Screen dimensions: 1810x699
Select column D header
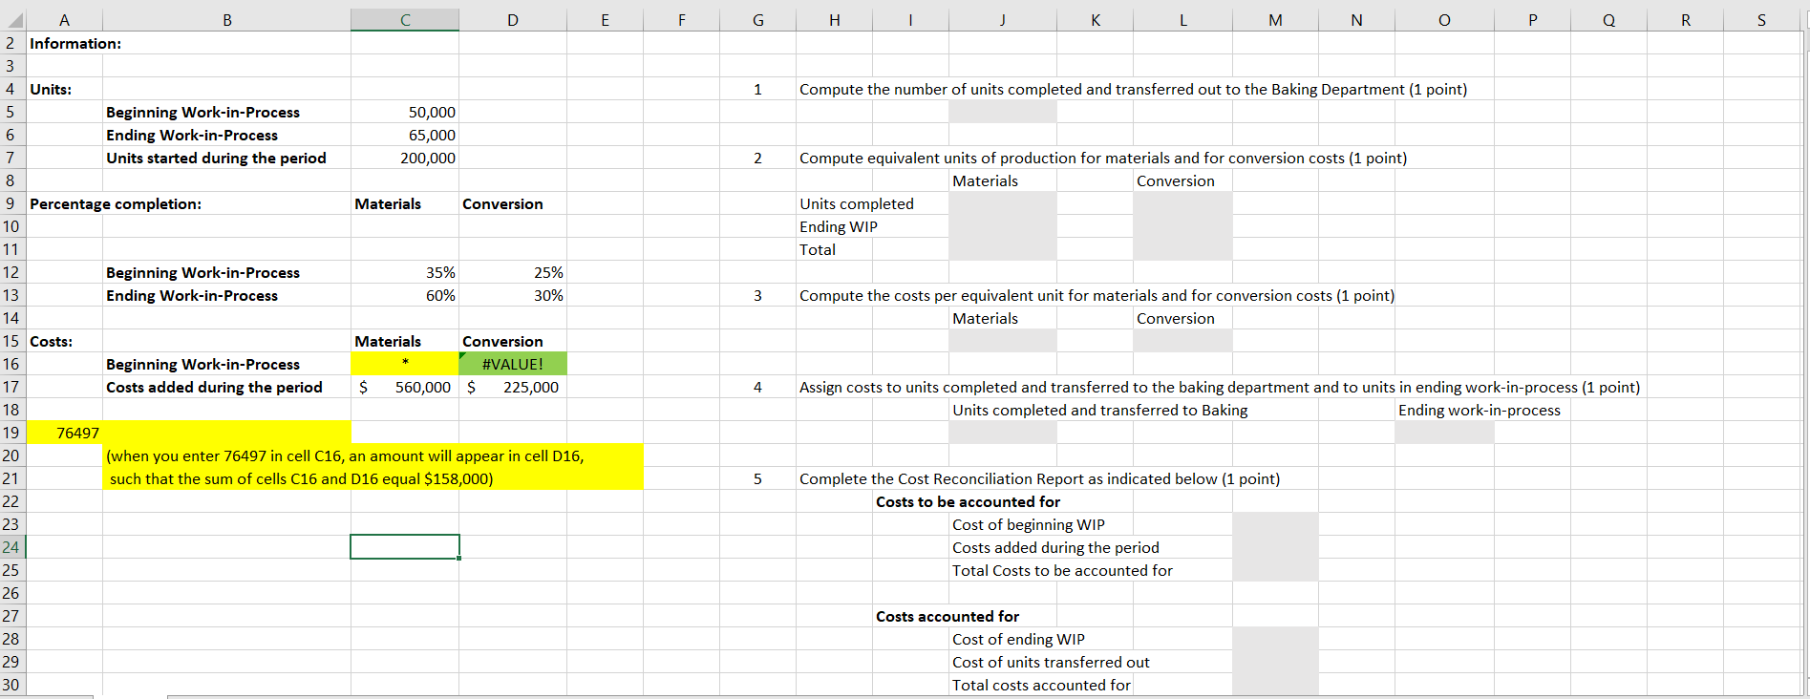(x=513, y=19)
